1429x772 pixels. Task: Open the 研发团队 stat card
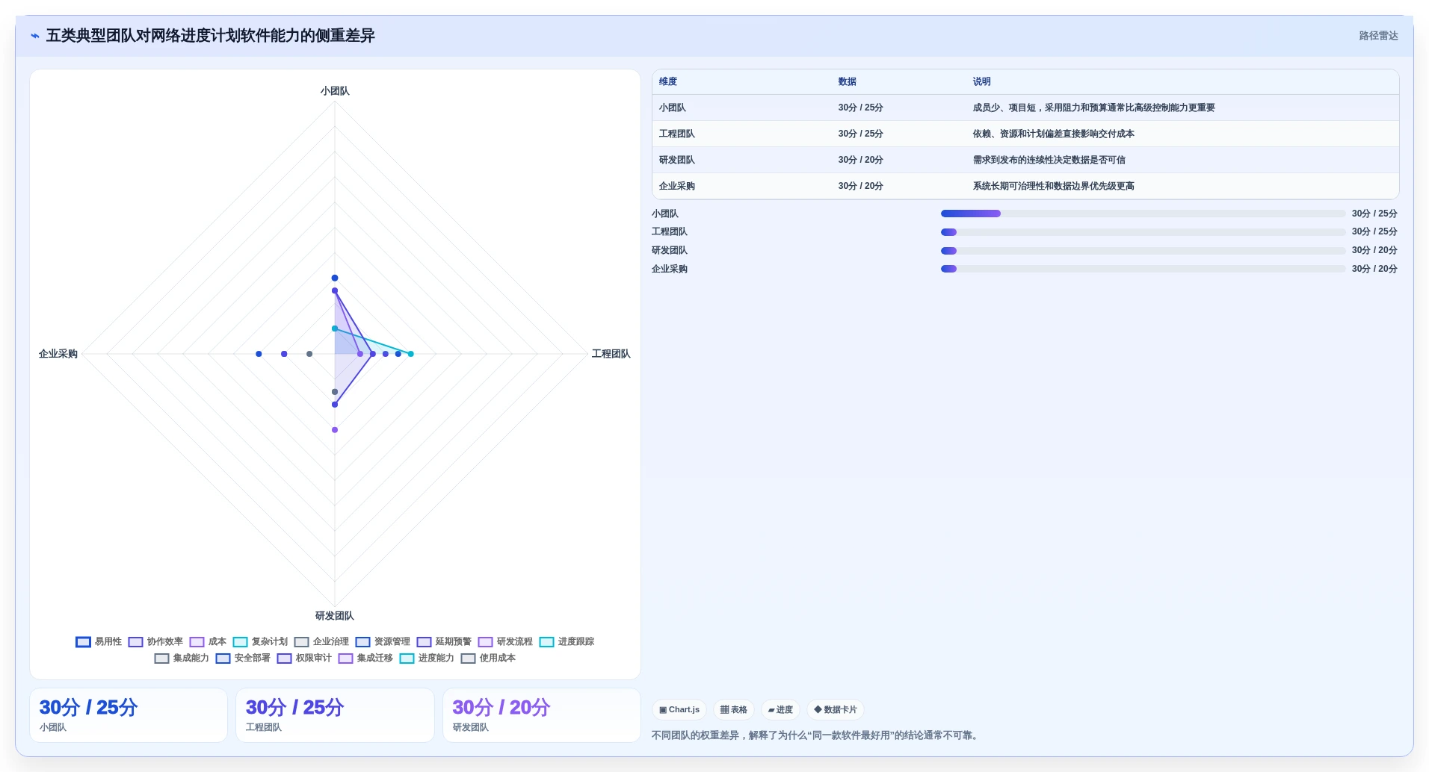click(542, 715)
